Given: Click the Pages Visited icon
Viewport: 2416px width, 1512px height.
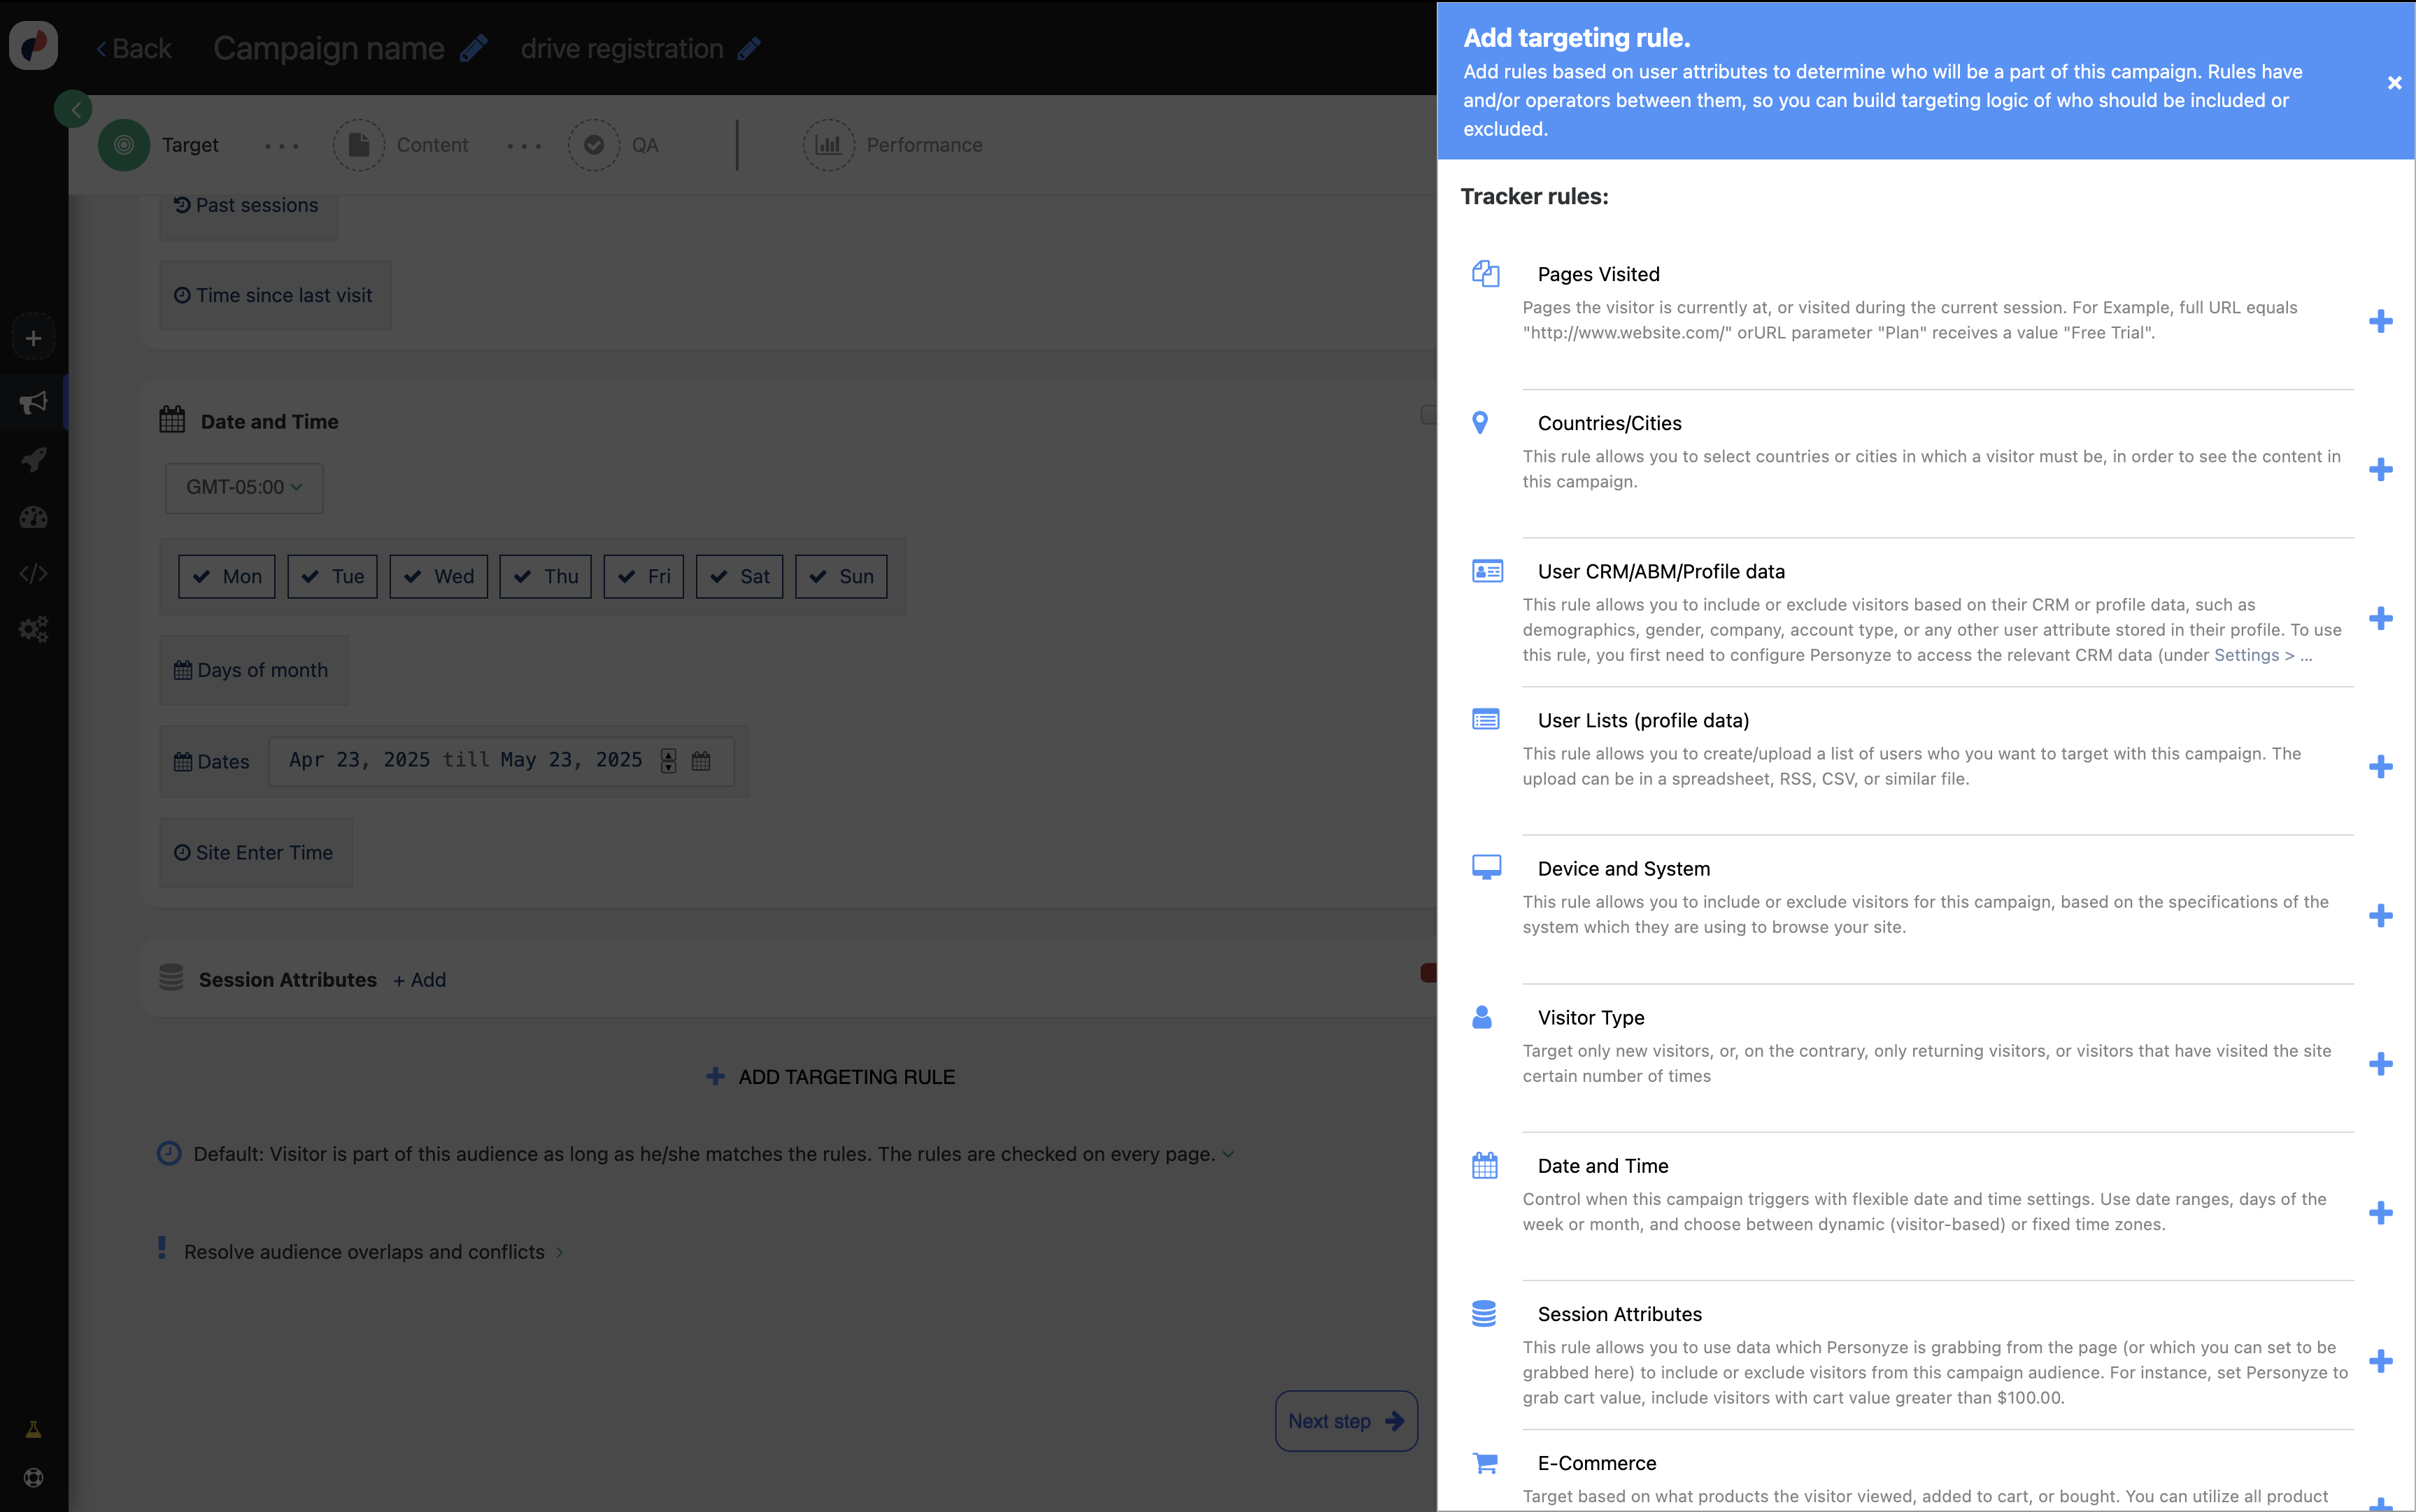Looking at the screenshot, I should (1485, 273).
